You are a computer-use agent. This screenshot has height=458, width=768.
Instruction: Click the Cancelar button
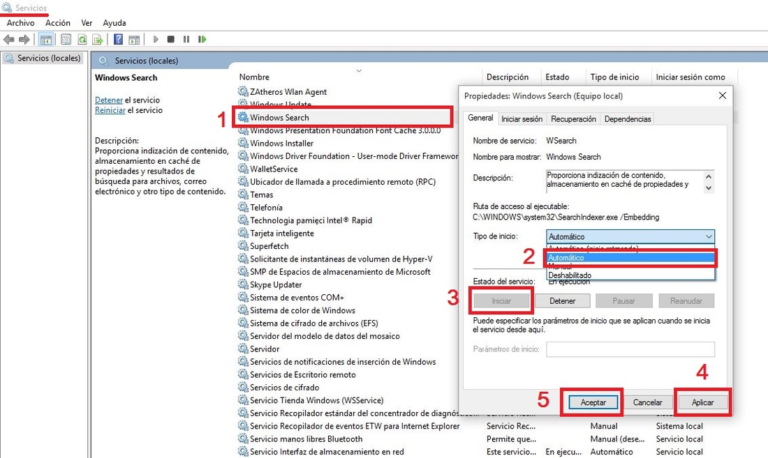click(647, 402)
